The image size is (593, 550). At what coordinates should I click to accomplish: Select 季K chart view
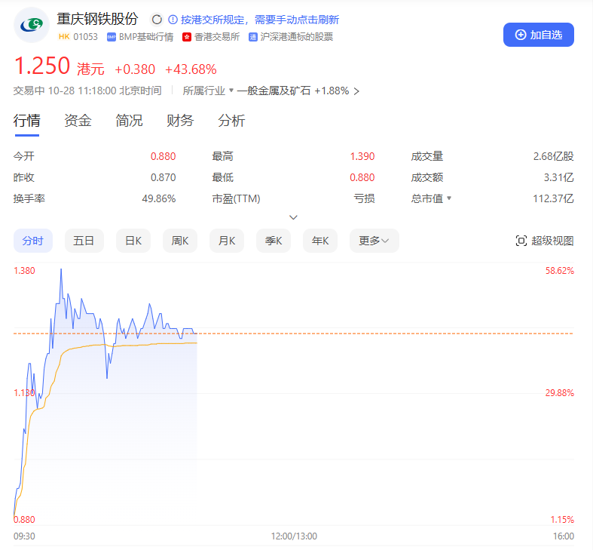pyautogui.click(x=274, y=241)
